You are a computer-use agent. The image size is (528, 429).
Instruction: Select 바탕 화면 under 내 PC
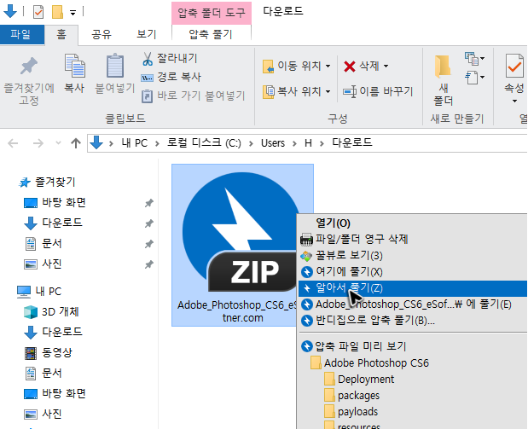click(x=55, y=393)
